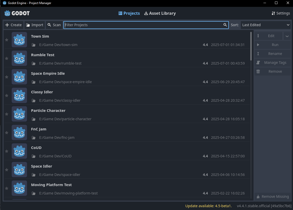
Task: Switch to the Projects tab
Action: click(129, 13)
